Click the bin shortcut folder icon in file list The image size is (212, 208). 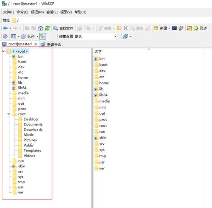pos(96,59)
